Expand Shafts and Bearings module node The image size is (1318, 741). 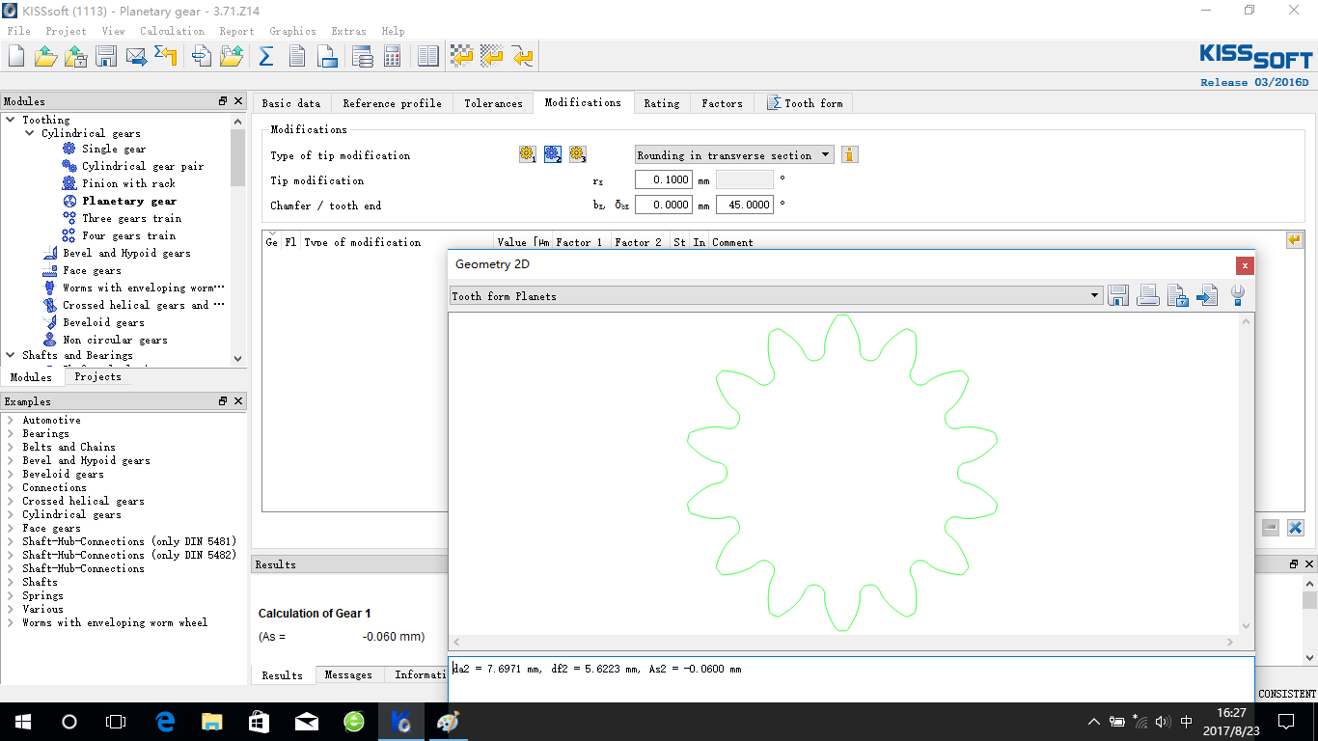(11, 355)
